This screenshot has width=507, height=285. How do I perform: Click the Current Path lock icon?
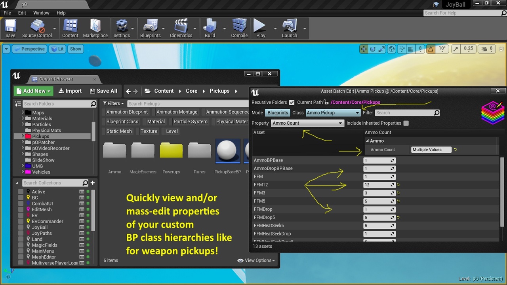click(x=326, y=102)
